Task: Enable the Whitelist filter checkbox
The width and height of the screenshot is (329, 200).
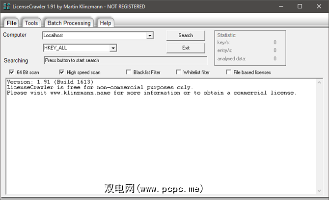Action: coord(178,72)
